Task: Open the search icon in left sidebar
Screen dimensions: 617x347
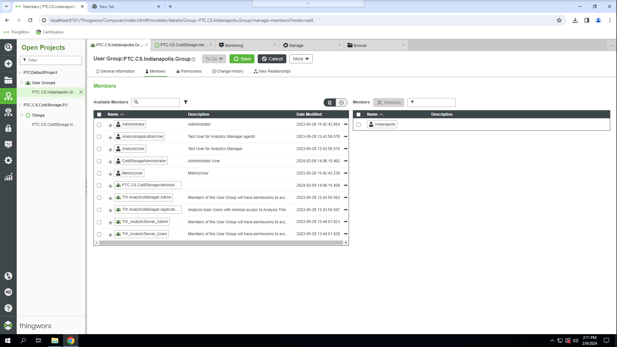Action: [x=8, y=47]
